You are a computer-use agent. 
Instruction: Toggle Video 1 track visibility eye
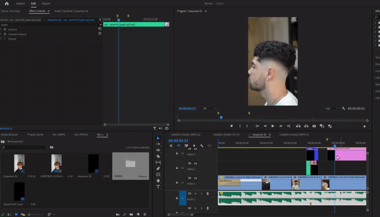[196, 178]
